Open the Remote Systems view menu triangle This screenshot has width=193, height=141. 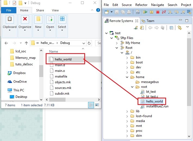click(188, 27)
